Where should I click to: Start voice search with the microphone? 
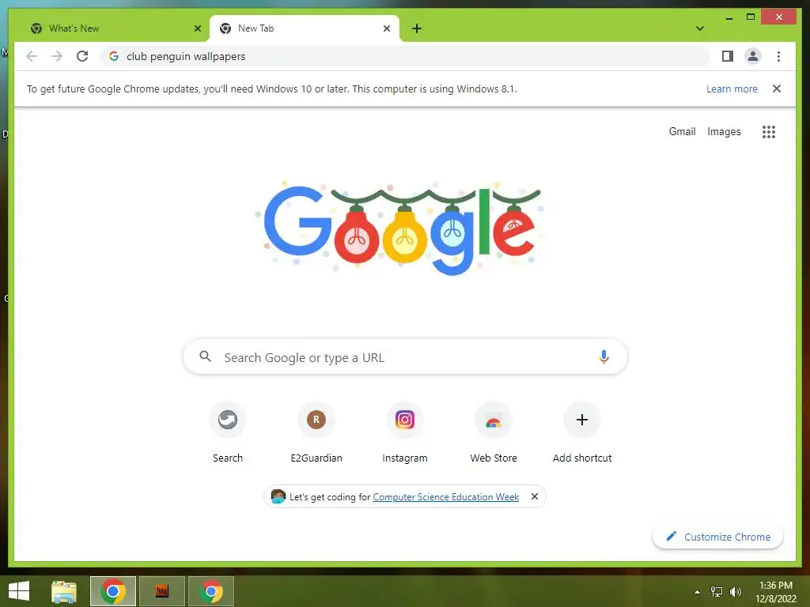coord(604,356)
